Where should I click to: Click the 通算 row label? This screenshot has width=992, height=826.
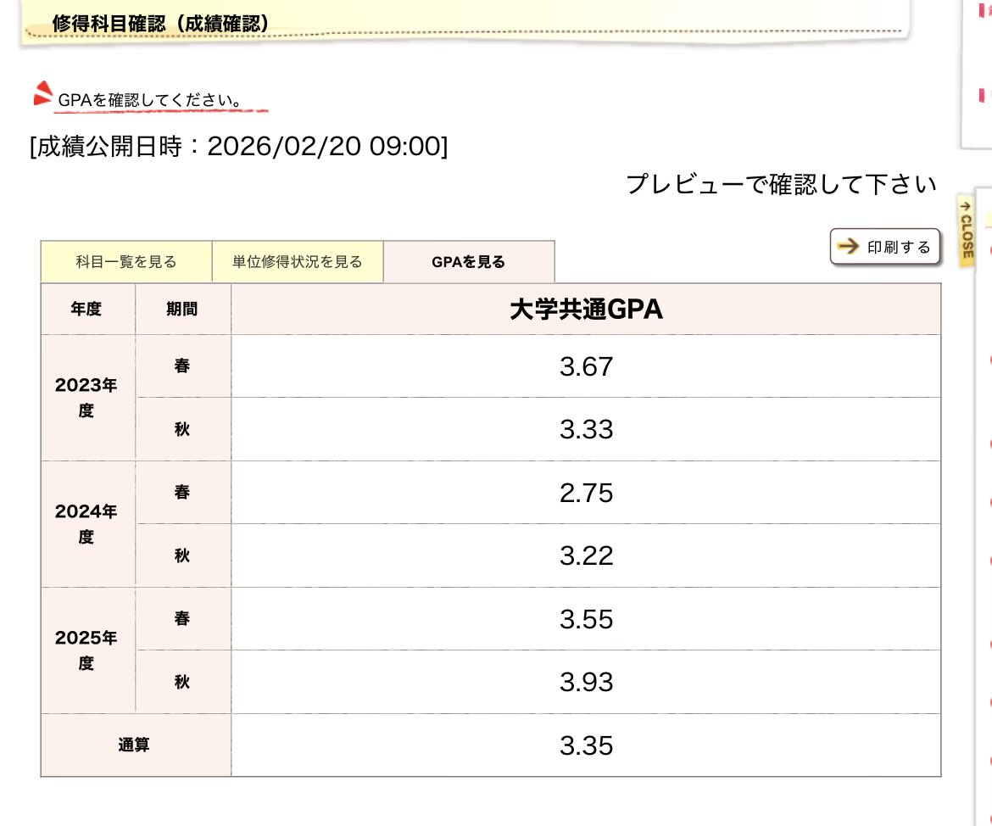[x=135, y=745]
